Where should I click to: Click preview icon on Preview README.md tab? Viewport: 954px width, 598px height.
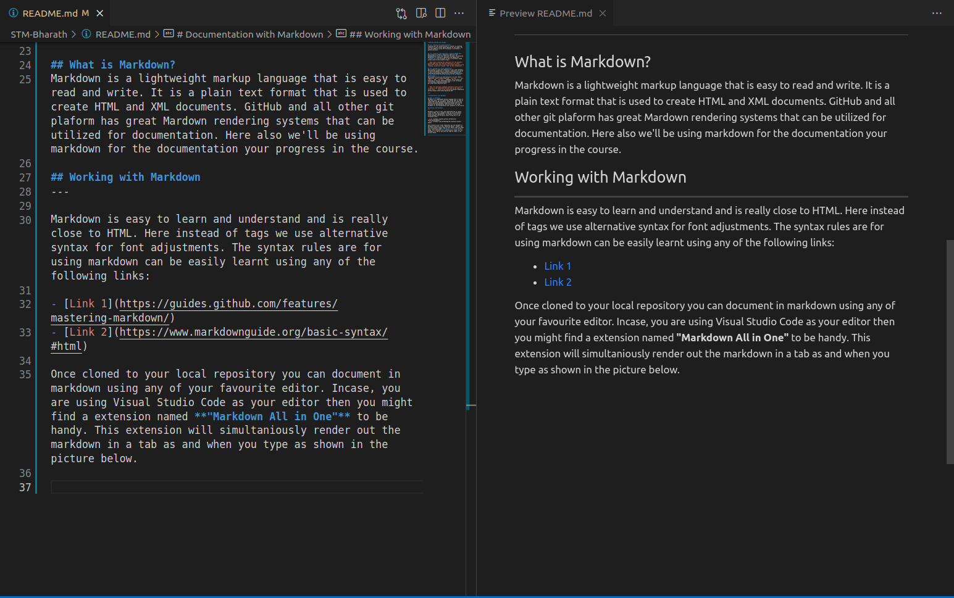(x=492, y=13)
